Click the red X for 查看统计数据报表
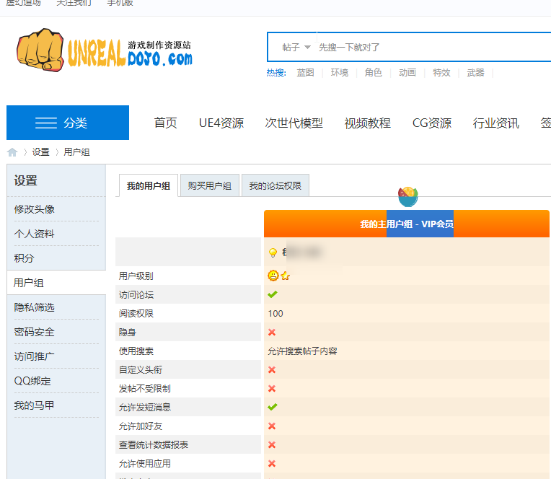 pyautogui.click(x=272, y=444)
